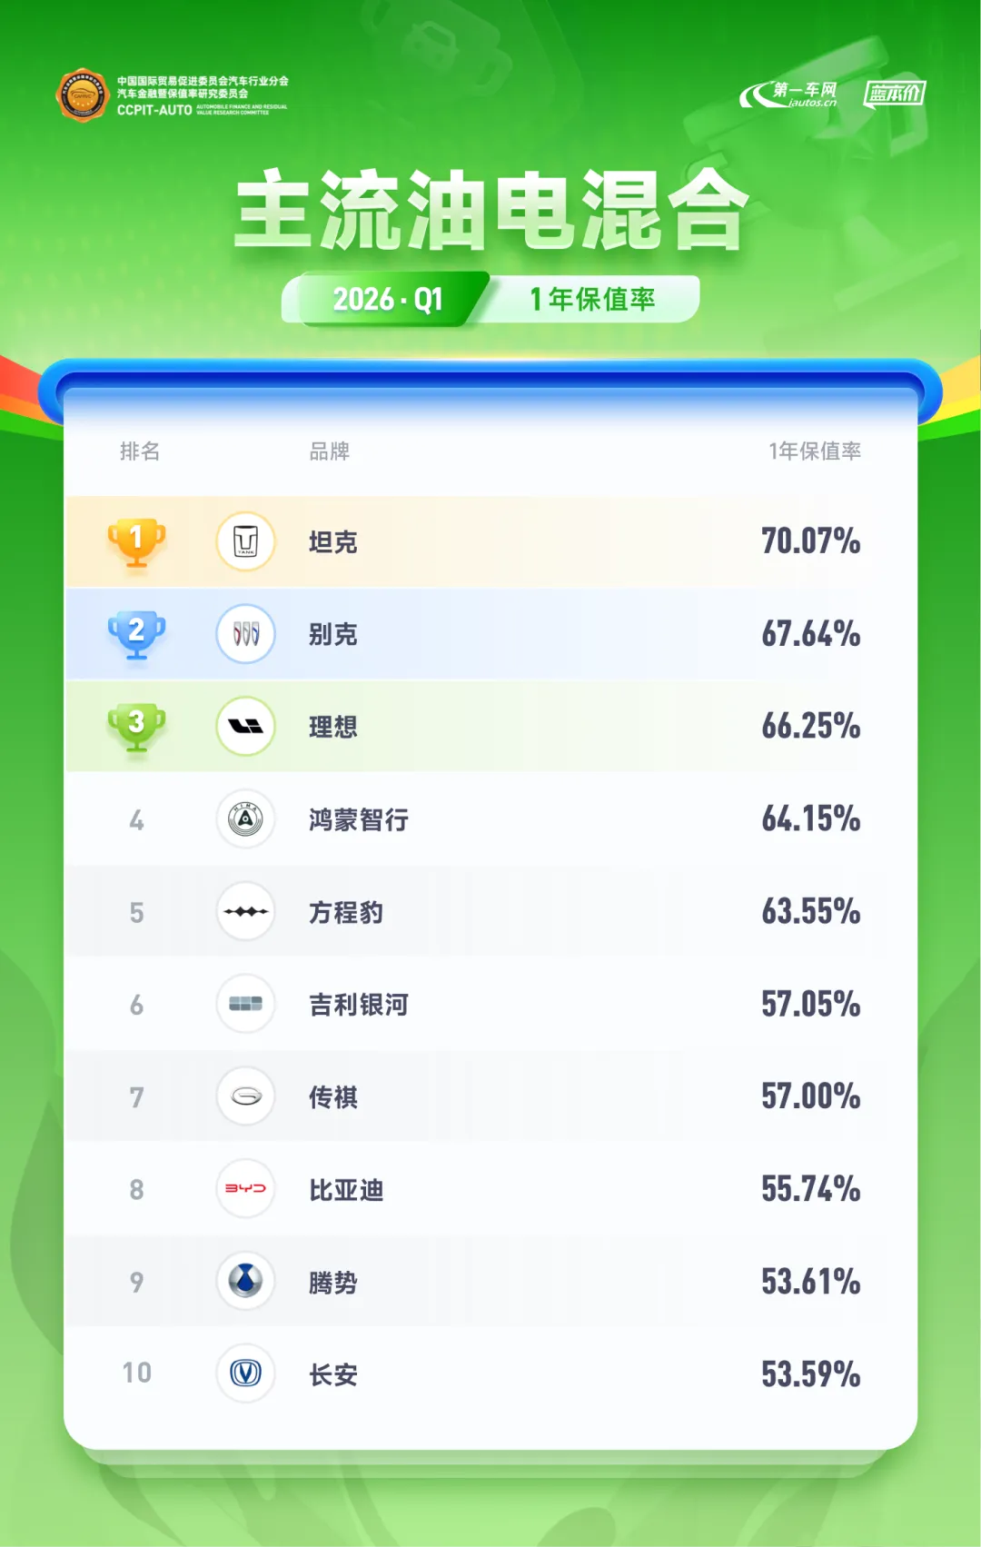This screenshot has height=1547, width=981.
Task: Click the 1年保值率 column header
Action: (x=815, y=451)
